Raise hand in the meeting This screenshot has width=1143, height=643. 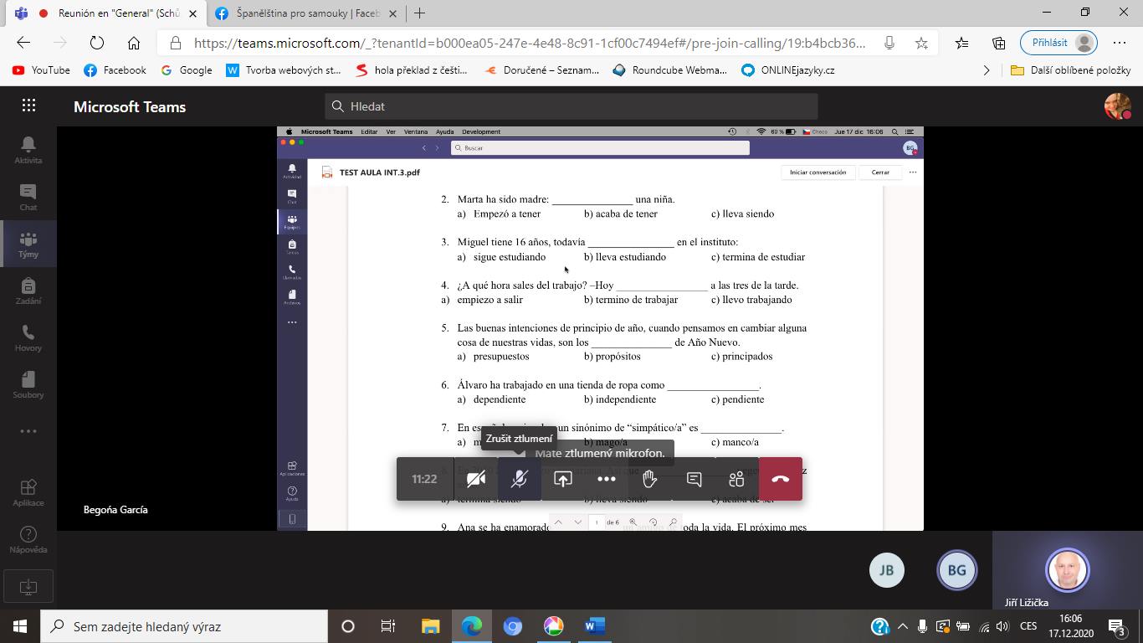coord(649,479)
